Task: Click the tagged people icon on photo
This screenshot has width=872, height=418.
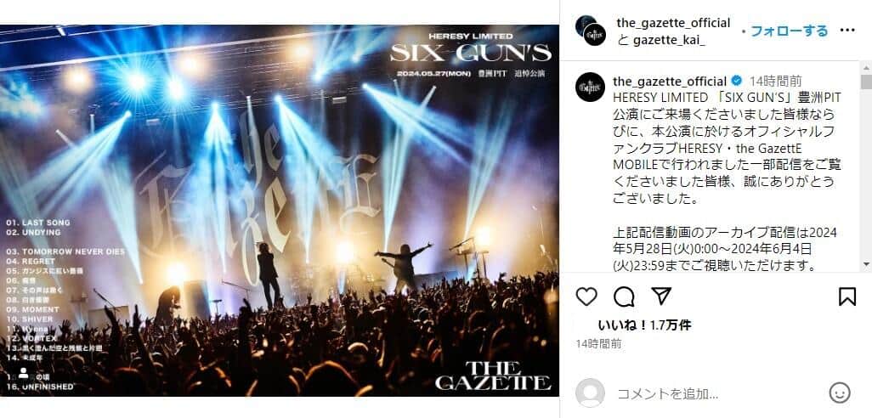Action: pos(23,374)
